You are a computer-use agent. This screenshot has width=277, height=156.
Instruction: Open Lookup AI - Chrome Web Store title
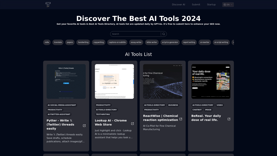pos(111,122)
